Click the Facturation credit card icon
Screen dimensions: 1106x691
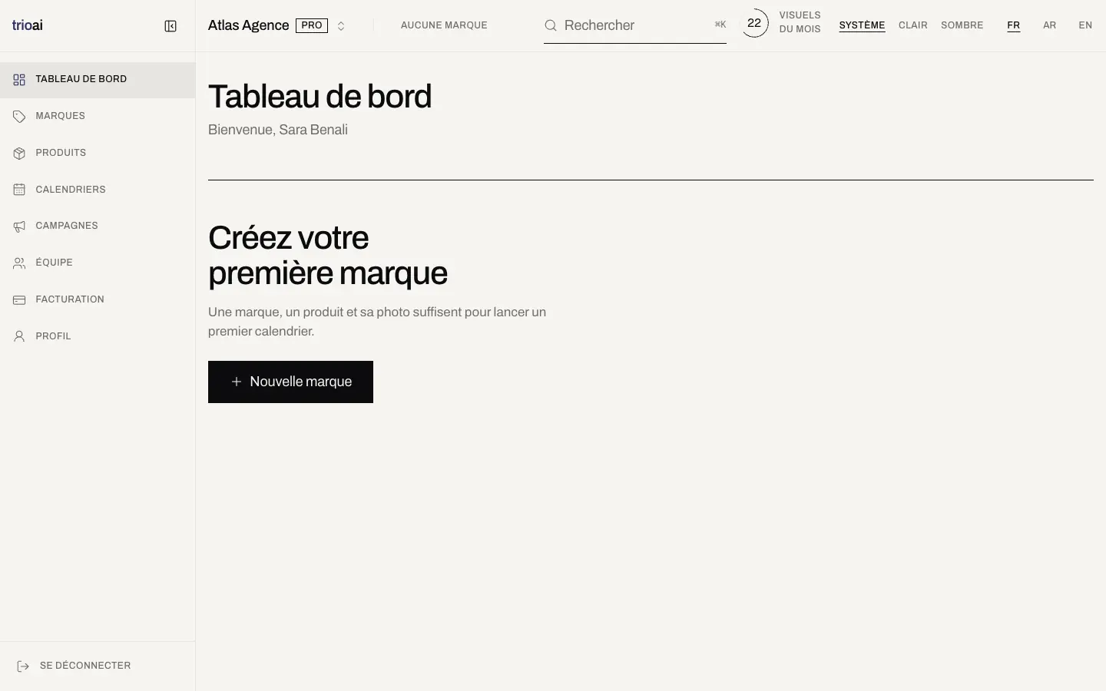click(x=19, y=300)
